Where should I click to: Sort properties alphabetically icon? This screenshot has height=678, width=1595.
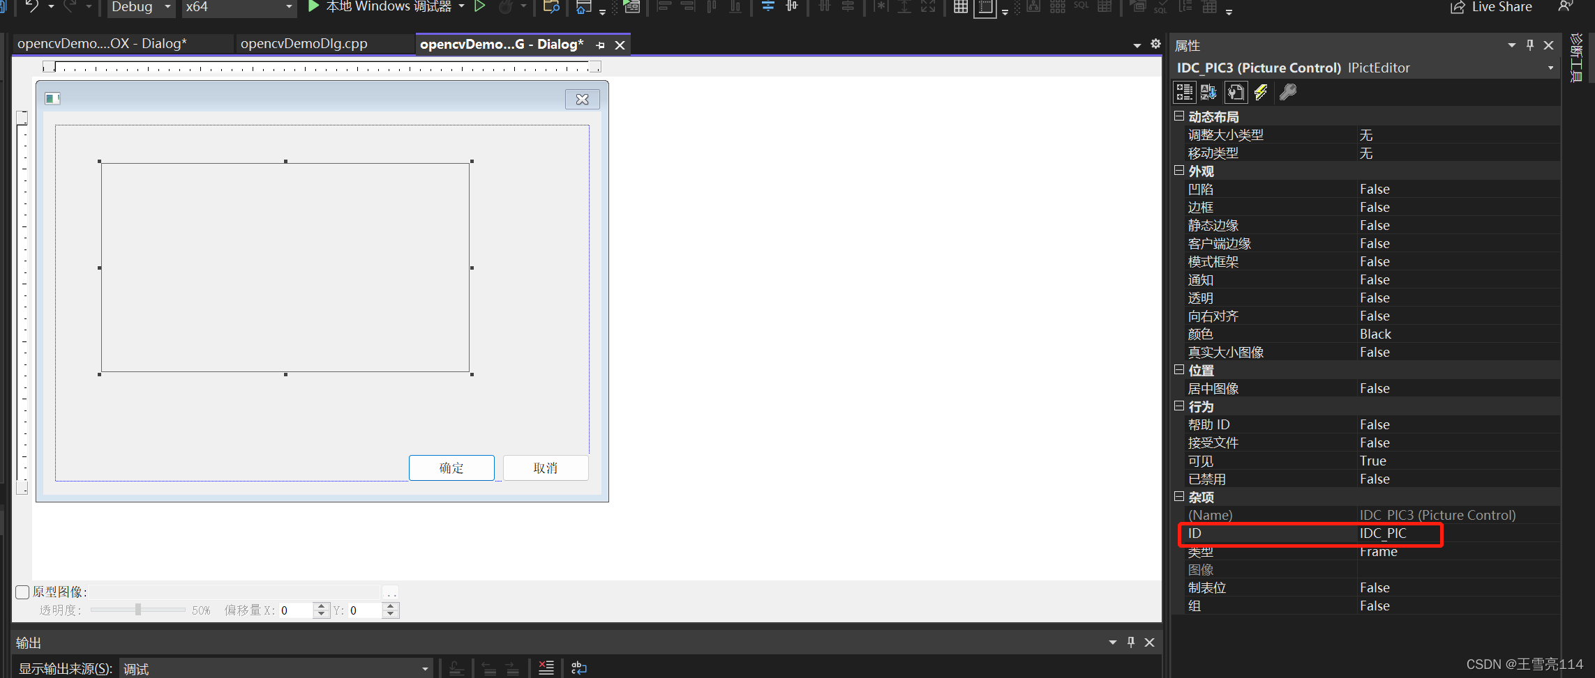point(1208,92)
